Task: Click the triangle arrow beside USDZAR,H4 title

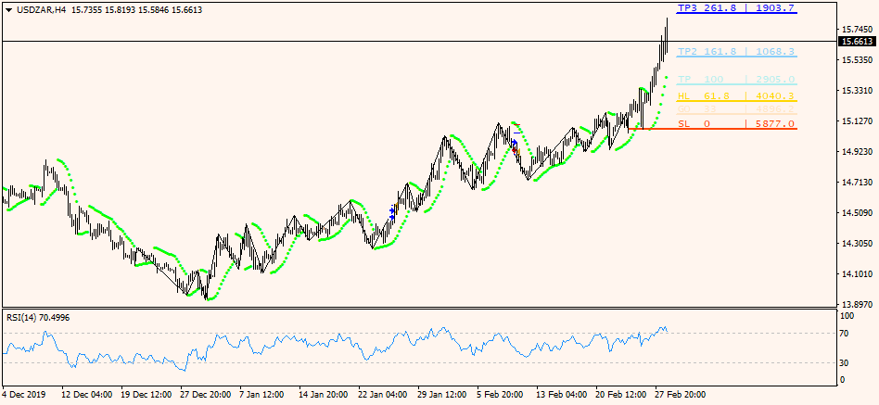Action: coord(8,9)
